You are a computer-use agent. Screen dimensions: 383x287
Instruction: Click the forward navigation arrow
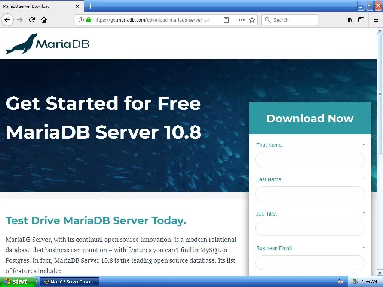pyautogui.click(x=20, y=20)
